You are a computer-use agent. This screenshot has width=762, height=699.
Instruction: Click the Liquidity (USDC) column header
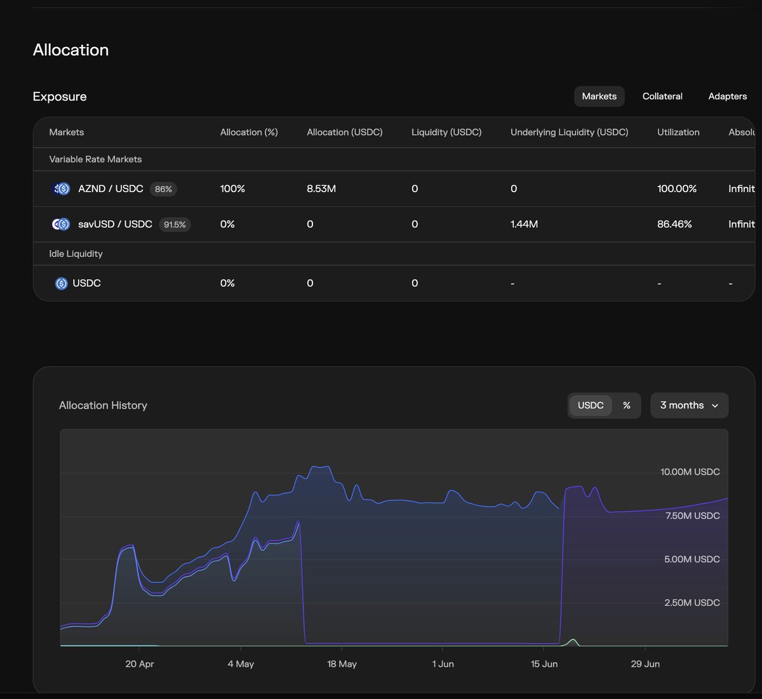[446, 132]
